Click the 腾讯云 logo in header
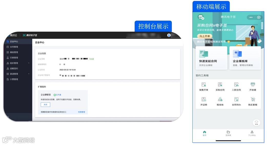The image size is (267, 145). [x=12, y=35]
